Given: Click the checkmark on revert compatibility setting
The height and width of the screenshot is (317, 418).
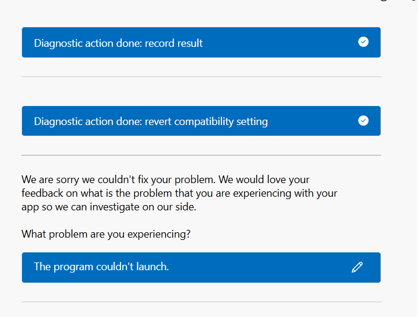Looking at the screenshot, I should [363, 121].
